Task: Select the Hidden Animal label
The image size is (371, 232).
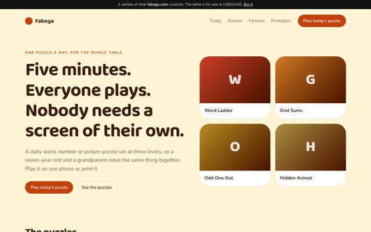Action: pyautogui.click(x=296, y=178)
